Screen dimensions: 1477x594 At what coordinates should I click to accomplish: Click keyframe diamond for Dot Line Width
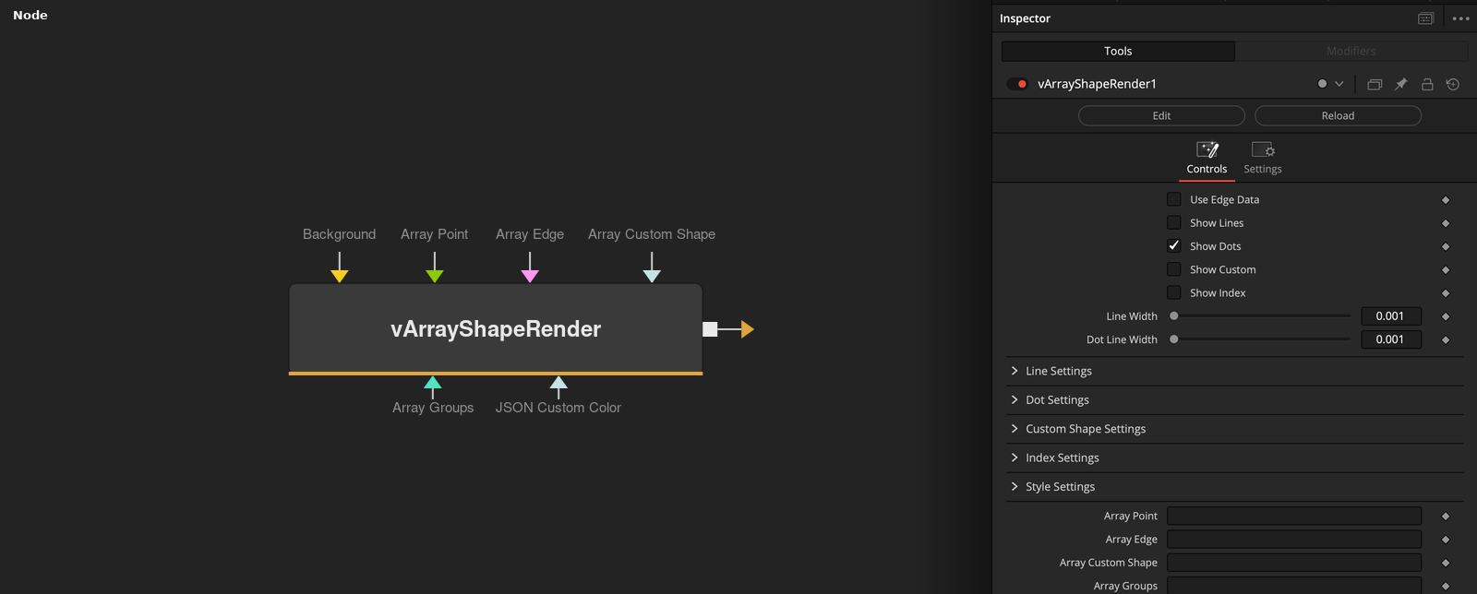[x=1446, y=340]
